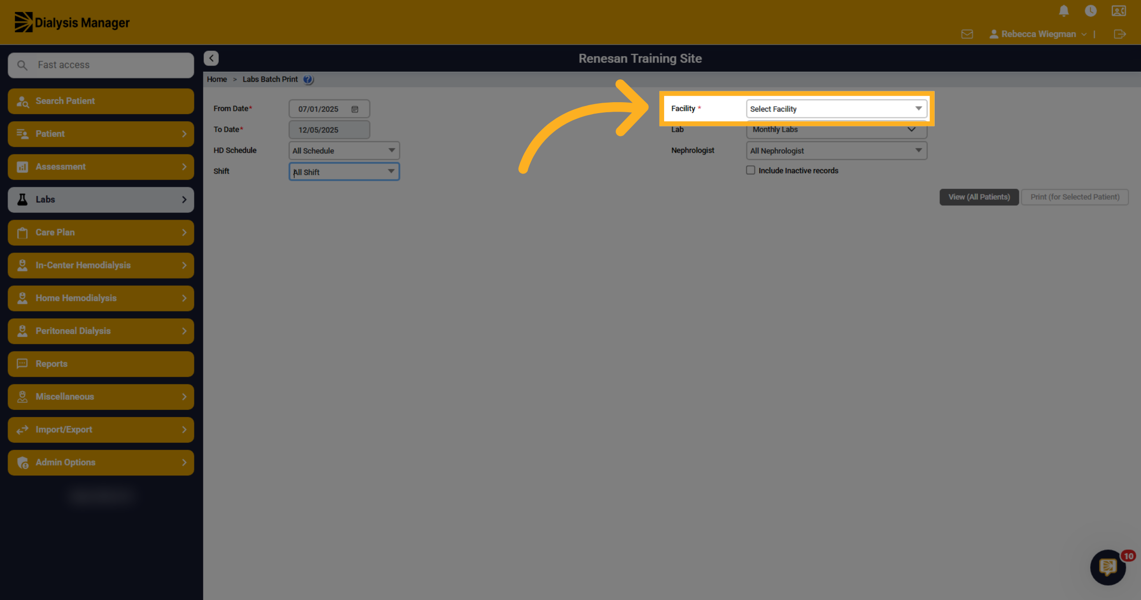
Task: Go to Home breadcrumb link
Action: tap(217, 79)
